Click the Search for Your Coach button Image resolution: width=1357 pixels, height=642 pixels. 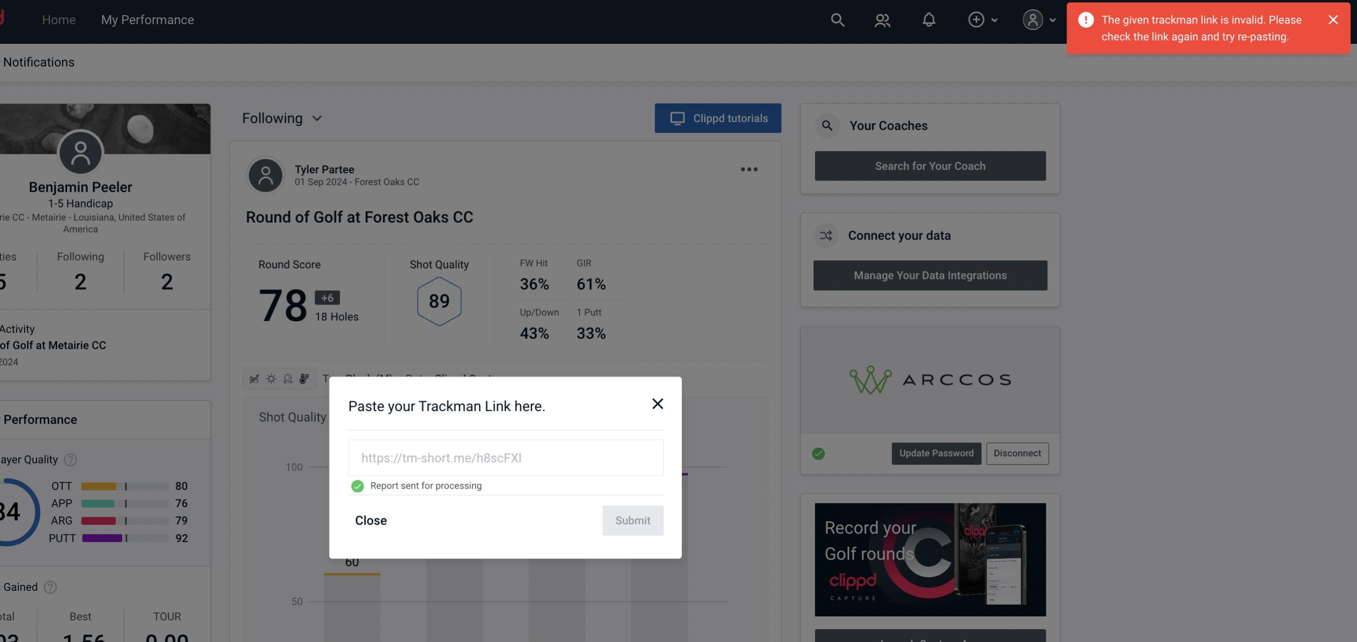coord(930,165)
